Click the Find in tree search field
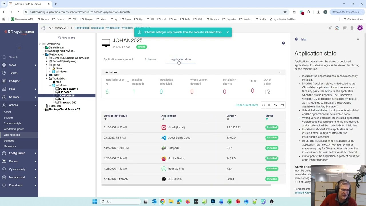Viewport: 366px width, 206px height. [x=67, y=37]
